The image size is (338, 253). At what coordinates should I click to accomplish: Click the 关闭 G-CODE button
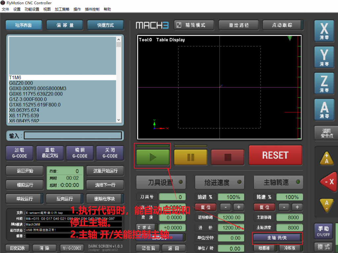pos(110,153)
